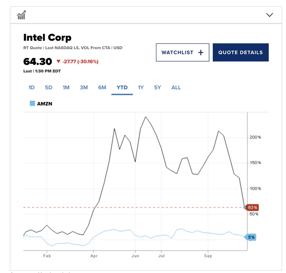Click the blue 5% AMZN marker
This screenshot has height=273, width=286.
coord(251,237)
